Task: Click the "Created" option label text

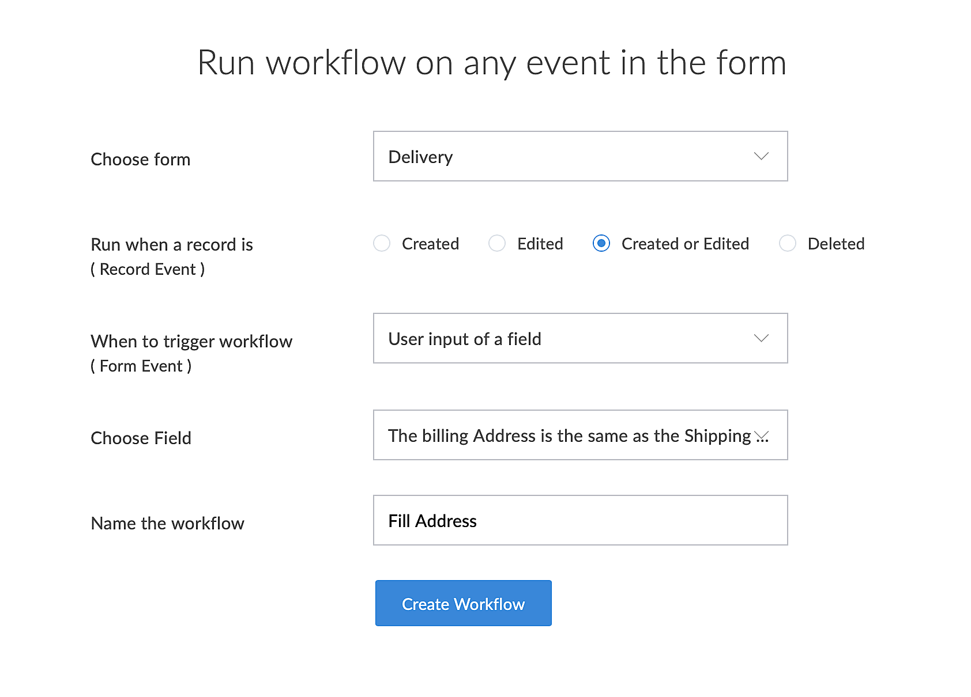Action: pos(430,244)
